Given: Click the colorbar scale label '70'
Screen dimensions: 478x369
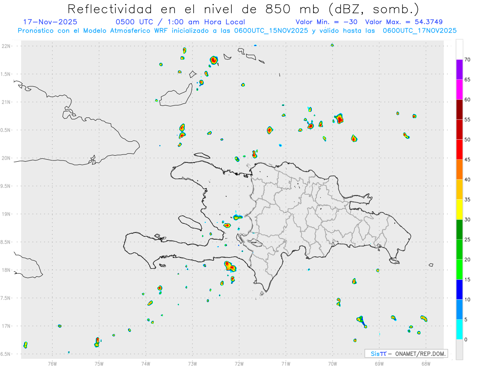Looking at the screenshot, I should coord(468,60).
